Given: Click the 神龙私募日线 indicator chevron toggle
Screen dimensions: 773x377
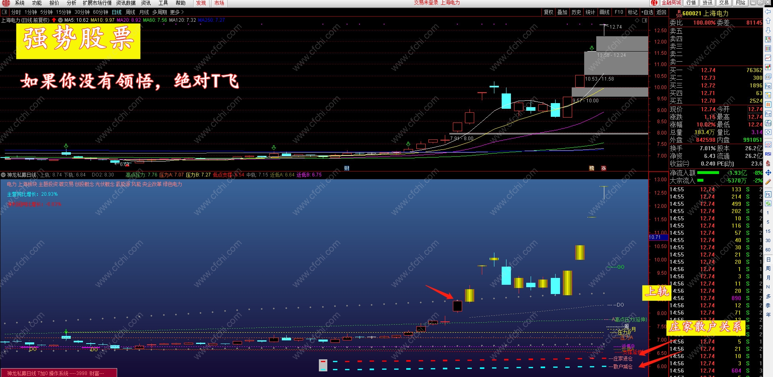Looking at the screenshot, I should 3,175.
